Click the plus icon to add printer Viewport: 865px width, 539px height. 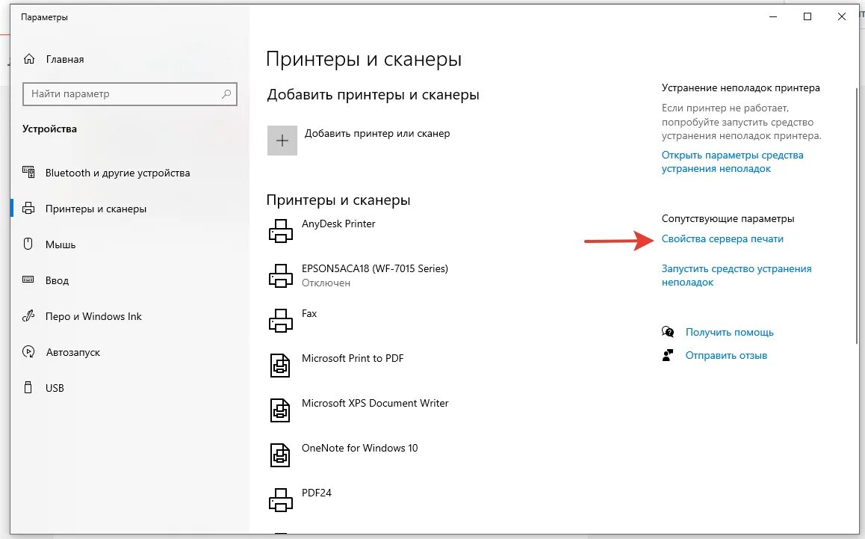tap(282, 141)
